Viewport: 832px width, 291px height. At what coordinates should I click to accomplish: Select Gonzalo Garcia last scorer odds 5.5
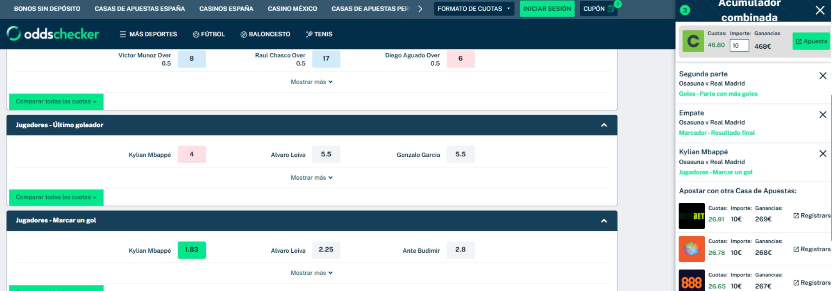460,154
